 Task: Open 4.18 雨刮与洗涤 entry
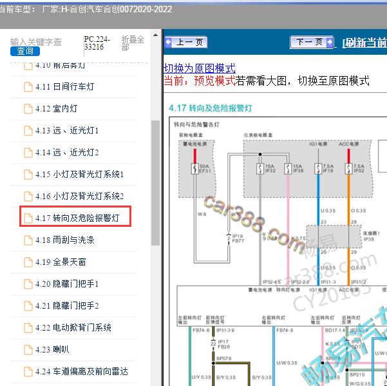pyautogui.click(x=65, y=240)
